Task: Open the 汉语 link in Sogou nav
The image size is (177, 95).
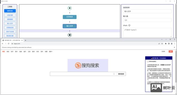Action: (29, 51)
